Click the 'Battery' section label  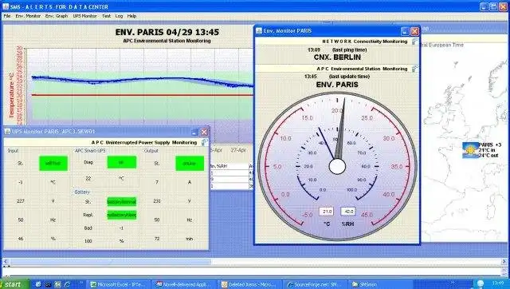point(82,192)
